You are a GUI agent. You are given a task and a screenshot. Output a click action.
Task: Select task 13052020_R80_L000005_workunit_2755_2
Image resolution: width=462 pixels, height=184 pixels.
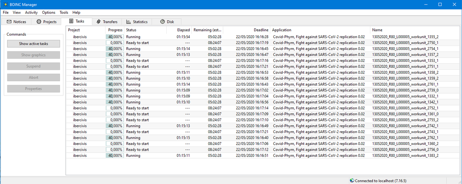(263, 120)
